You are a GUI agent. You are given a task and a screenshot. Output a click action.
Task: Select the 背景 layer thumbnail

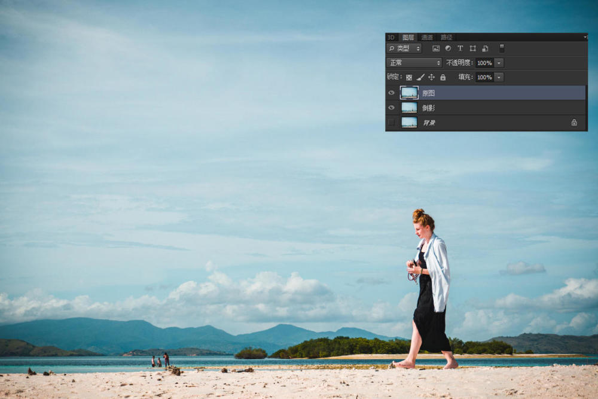click(409, 123)
